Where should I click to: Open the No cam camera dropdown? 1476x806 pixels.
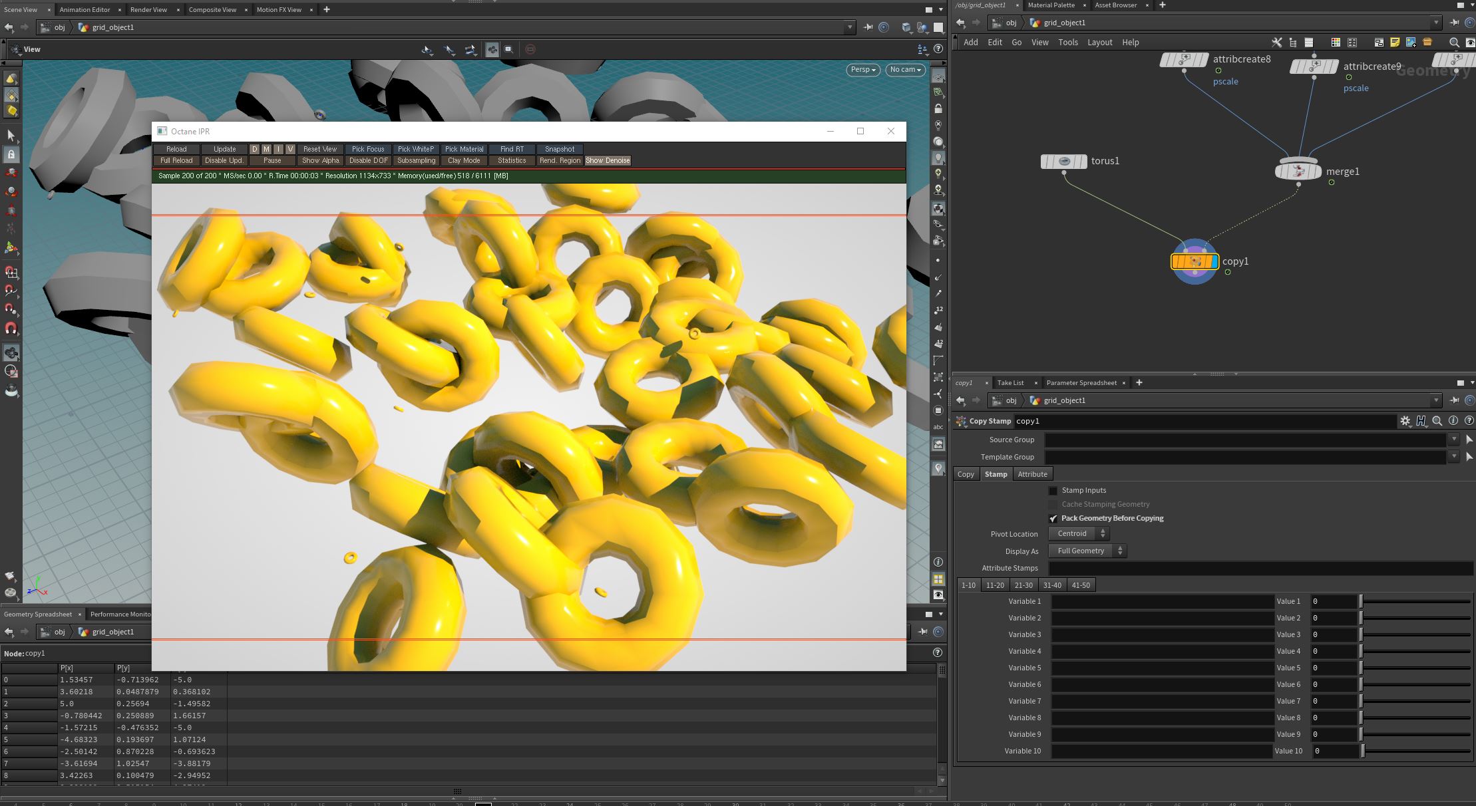[905, 70]
